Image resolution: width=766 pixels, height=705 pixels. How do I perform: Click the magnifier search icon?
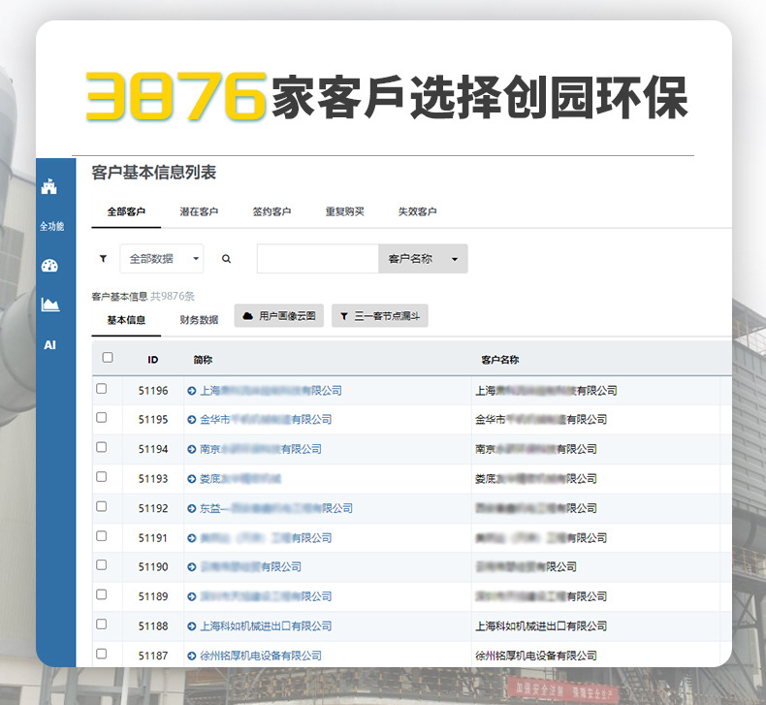(x=226, y=259)
